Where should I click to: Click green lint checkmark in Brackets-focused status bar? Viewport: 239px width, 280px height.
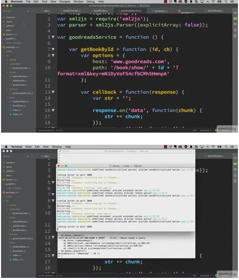point(216,131)
